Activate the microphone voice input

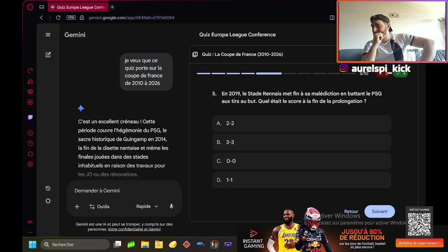(x=171, y=206)
